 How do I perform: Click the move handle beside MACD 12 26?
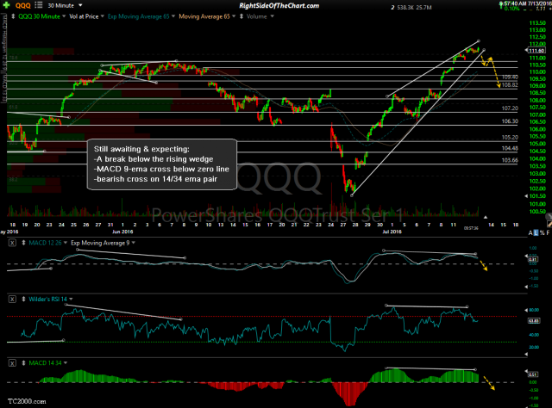point(23,243)
